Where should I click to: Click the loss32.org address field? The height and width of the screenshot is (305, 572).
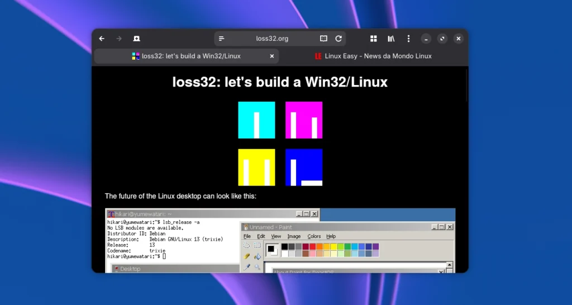tap(272, 39)
